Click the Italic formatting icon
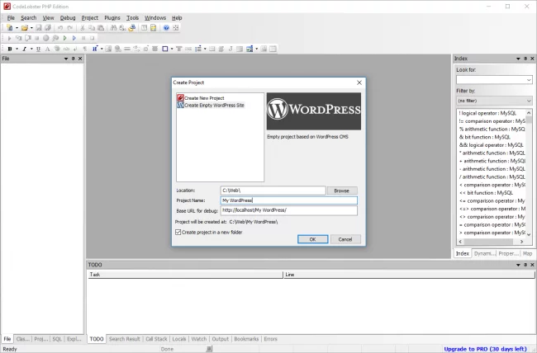Screen dimensions: 537x353 24,49
